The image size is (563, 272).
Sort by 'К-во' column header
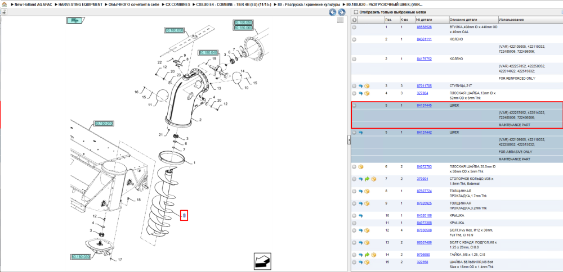[x=404, y=20]
